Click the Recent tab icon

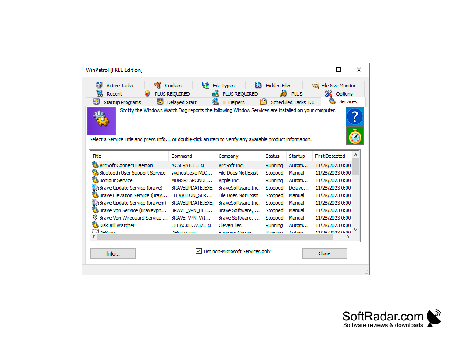pyautogui.click(x=100, y=93)
